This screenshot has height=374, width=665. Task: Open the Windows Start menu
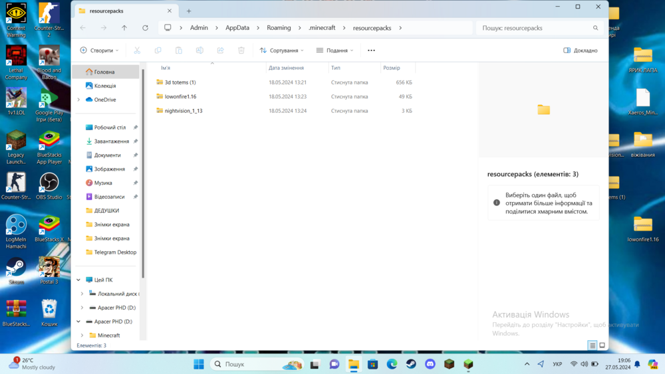(198, 364)
